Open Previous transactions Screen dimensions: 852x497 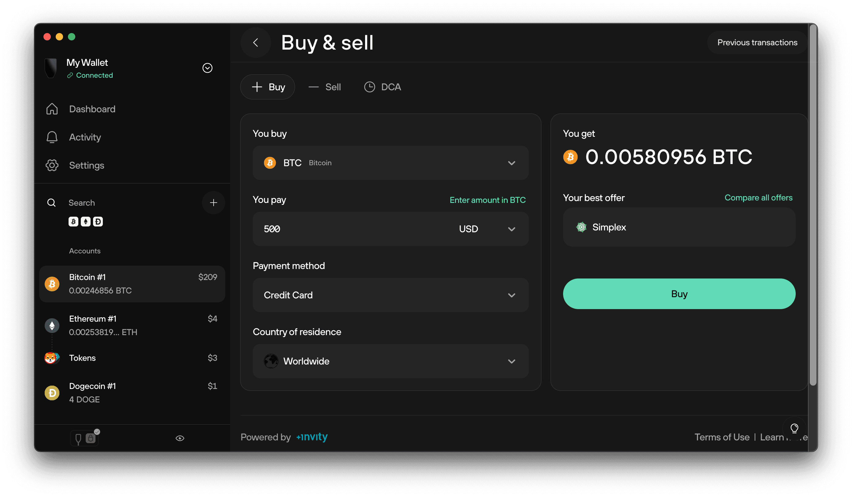pyautogui.click(x=757, y=43)
